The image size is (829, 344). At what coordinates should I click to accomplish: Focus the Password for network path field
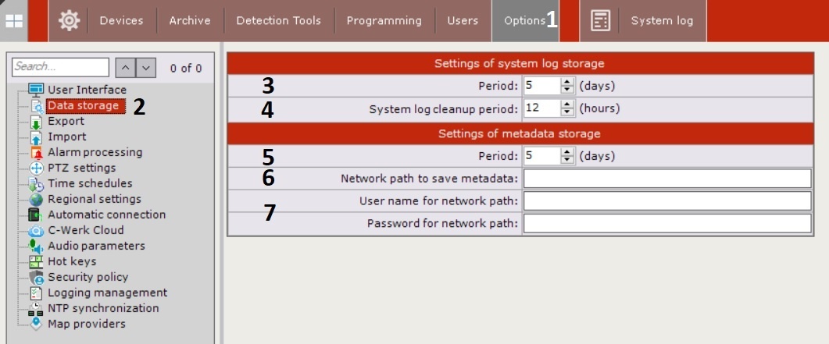click(x=666, y=225)
